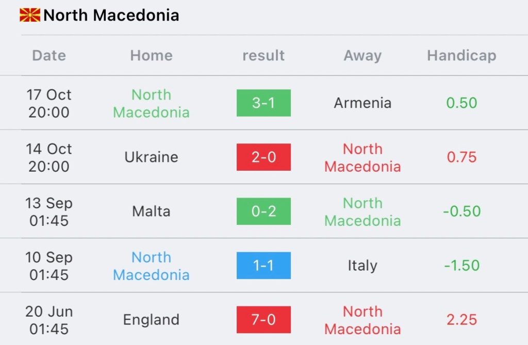Viewport: 528px width, 345px height.
Task: Open the 3-1 result badge versus Armenia
Action: (263, 103)
